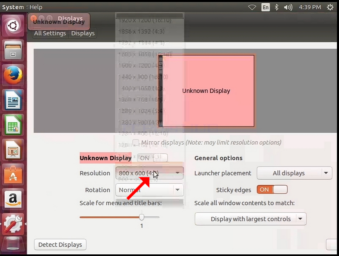Open the Ubuntu Software Center
Viewport: 339px width, 256px height.
[13, 175]
